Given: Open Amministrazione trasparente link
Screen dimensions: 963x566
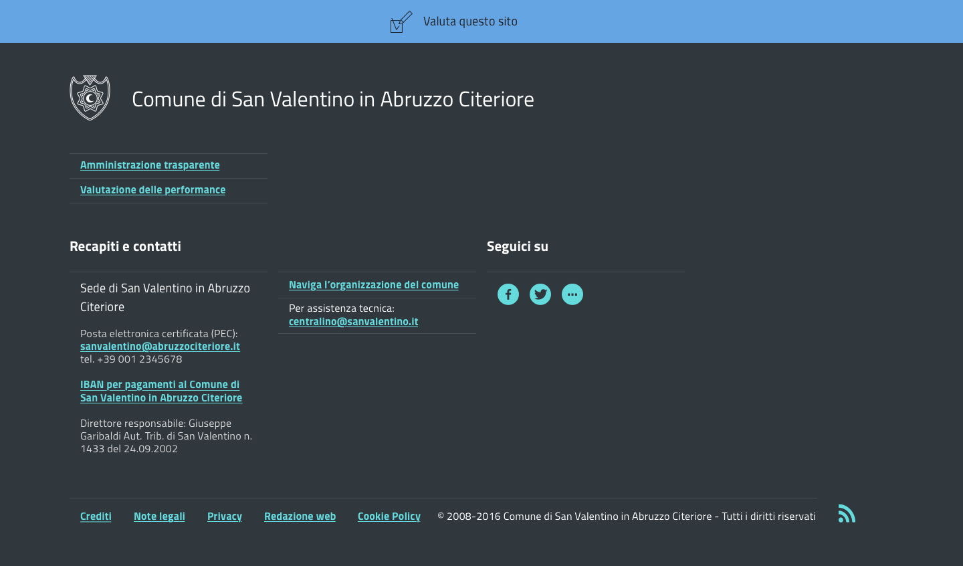Looking at the screenshot, I should tap(150, 165).
